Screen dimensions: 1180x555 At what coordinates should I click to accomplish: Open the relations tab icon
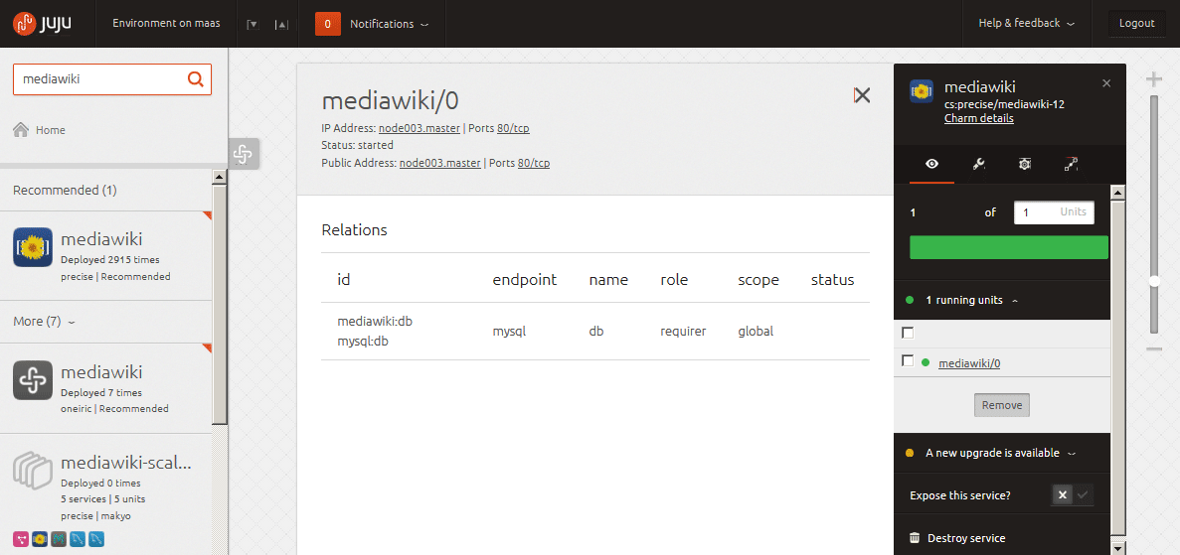pyautogui.click(x=1072, y=165)
